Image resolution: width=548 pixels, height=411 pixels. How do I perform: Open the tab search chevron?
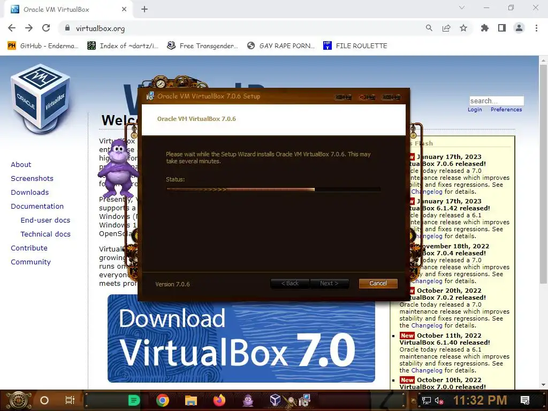click(x=462, y=7)
